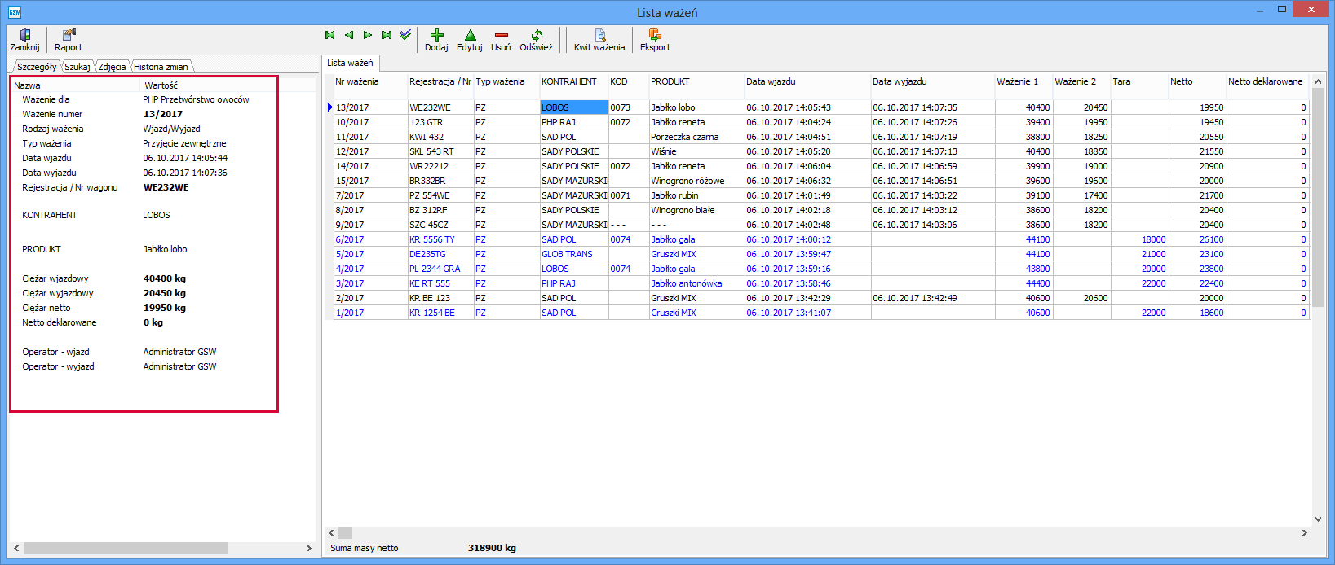The height and width of the screenshot is (565, 1335).
Task: Refresh list with Odśwież icon
Action: click(536, 36)
